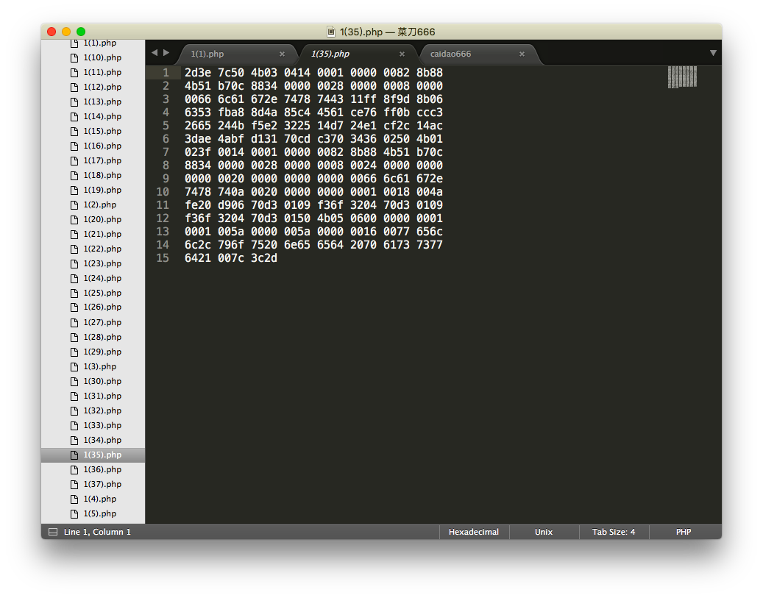Open the Hexadecimal encoding selector
763x598 pixels.
[474, 532]
